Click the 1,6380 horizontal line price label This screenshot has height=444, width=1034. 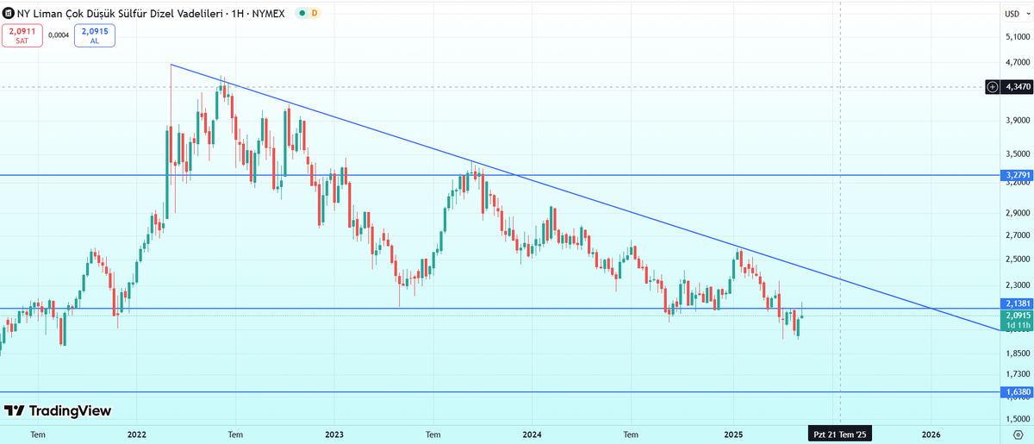tap(1017, 391)
